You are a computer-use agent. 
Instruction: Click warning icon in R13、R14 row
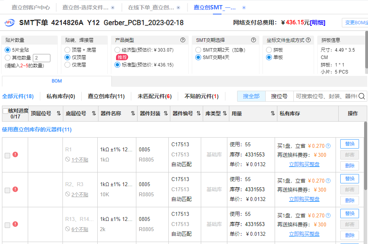[15, 224]
